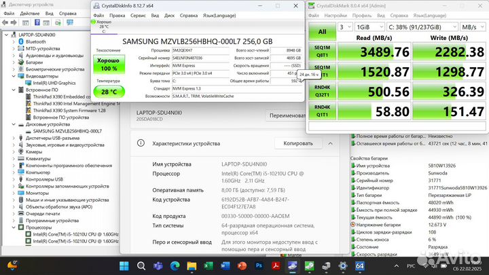Open test size dropdown showing 1GiB
This screenshot has height=275, width=489.
369,26
